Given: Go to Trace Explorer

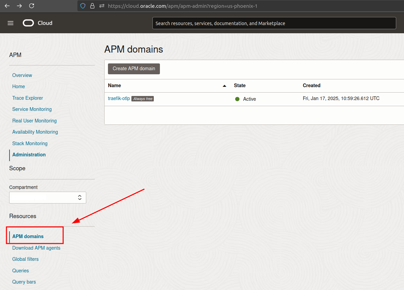Looking at the screenshot, I should [27, 98].
